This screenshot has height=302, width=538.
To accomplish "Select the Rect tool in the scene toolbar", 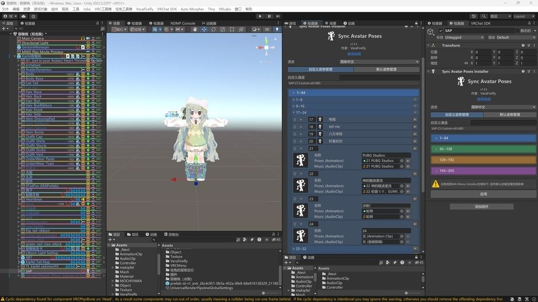I will click(232, 29).
